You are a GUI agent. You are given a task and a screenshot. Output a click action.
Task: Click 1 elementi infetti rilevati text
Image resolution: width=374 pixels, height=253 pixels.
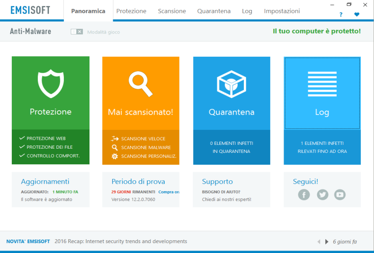322,147
